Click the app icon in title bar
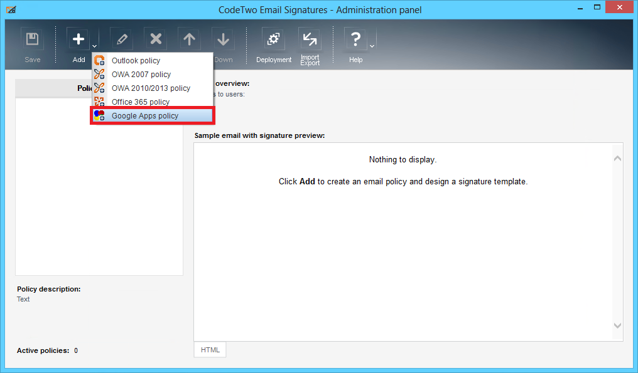This screenshot has width=638, height=373. coord(11,10)
